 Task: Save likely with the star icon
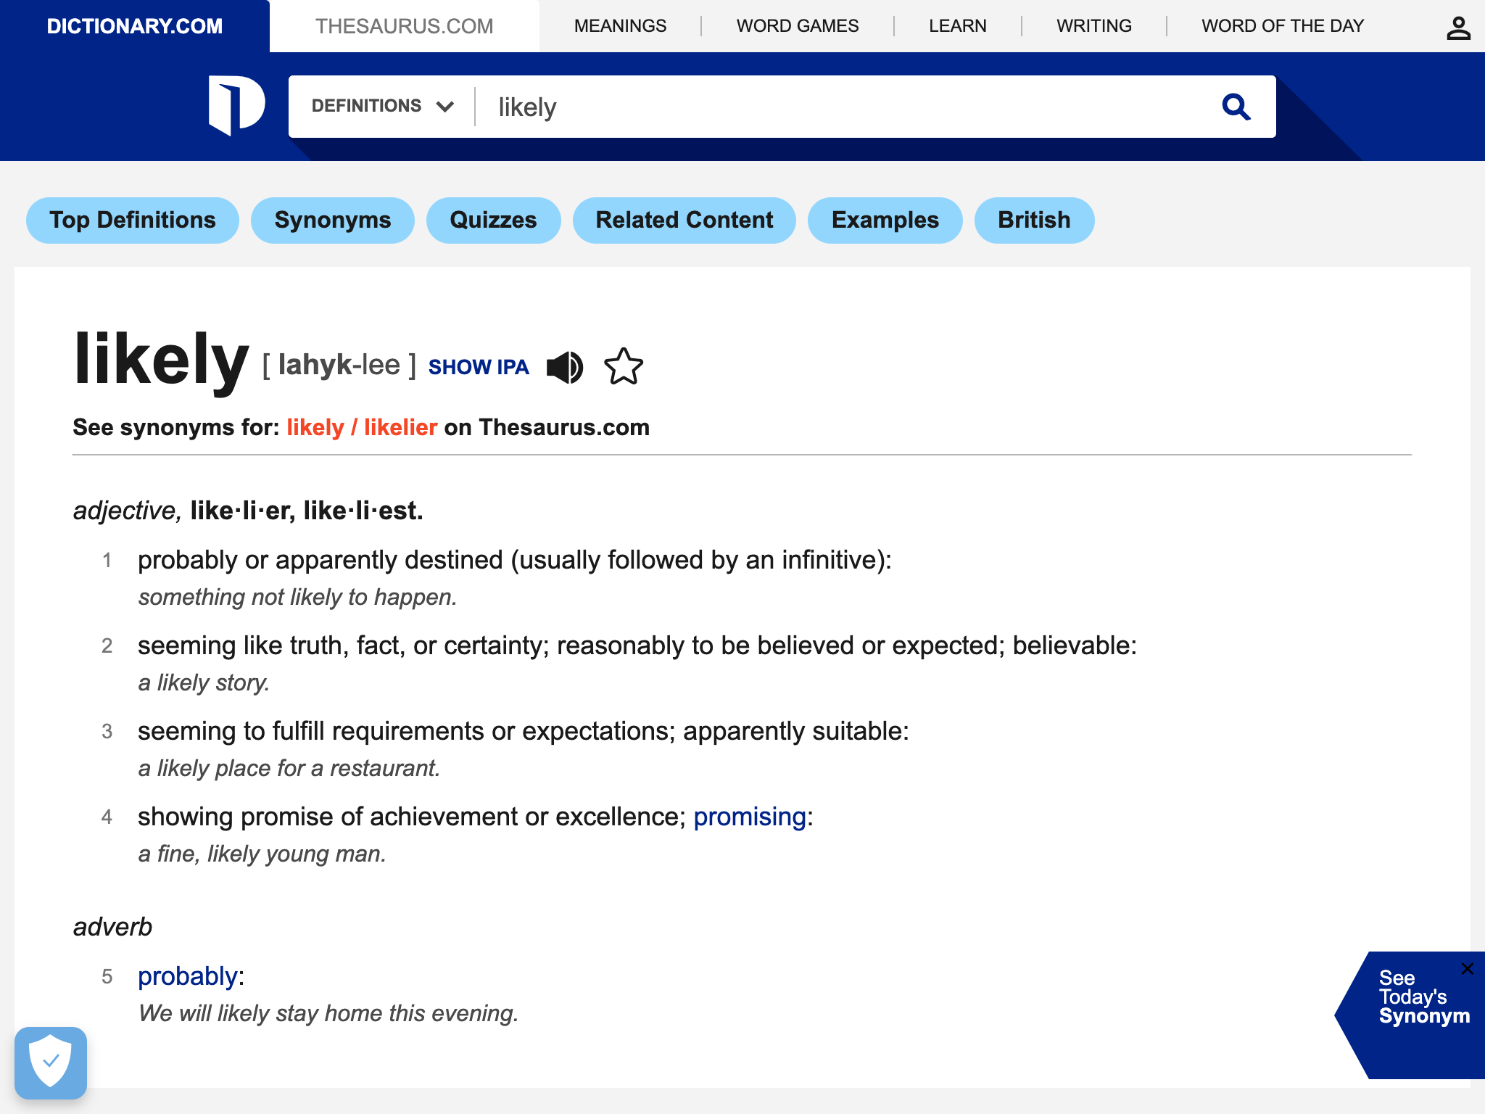coord(624,366)
